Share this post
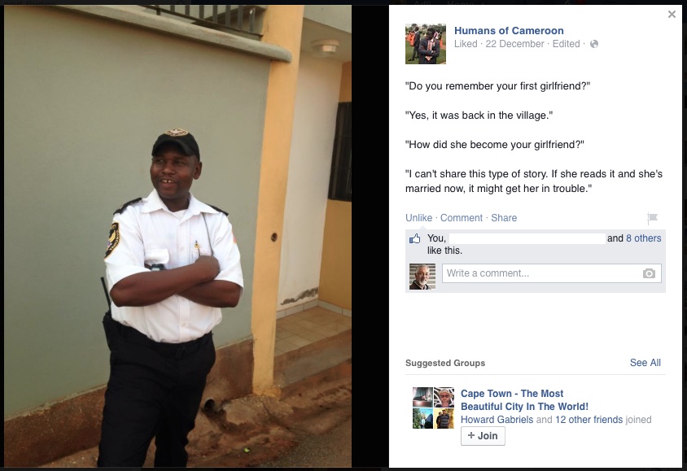Image resolution: width=687 pixels, height=471 pixels. click(504, 218)
